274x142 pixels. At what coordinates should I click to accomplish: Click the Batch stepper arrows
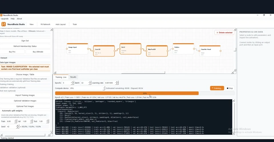90,83
